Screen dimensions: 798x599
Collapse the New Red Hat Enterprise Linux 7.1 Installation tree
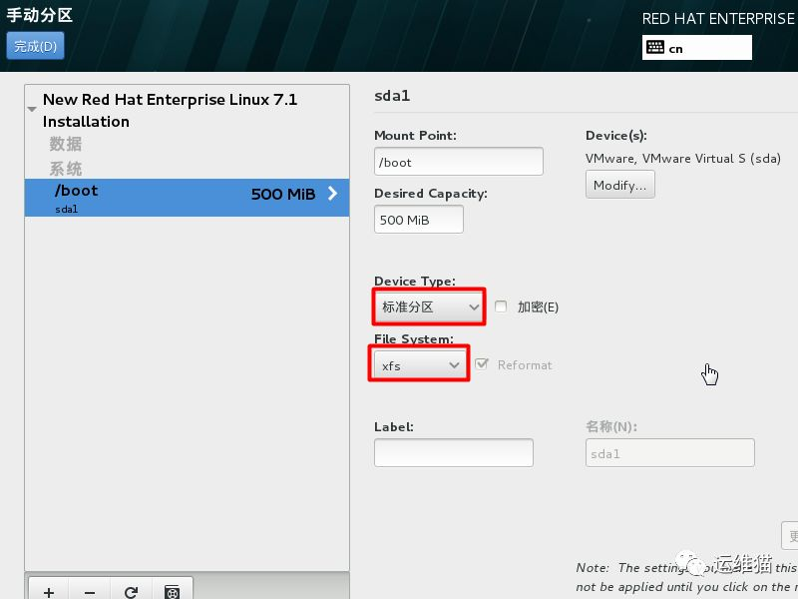32,109
